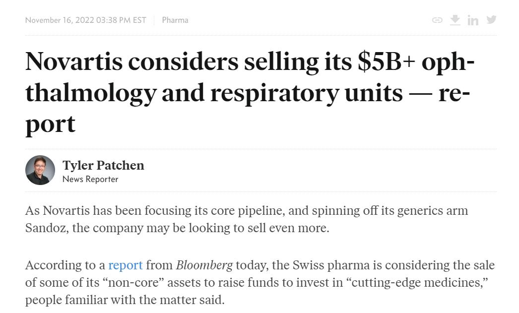The image size is (519, 313).
Task: Click the headline's final line "port"
Action: 50,124
